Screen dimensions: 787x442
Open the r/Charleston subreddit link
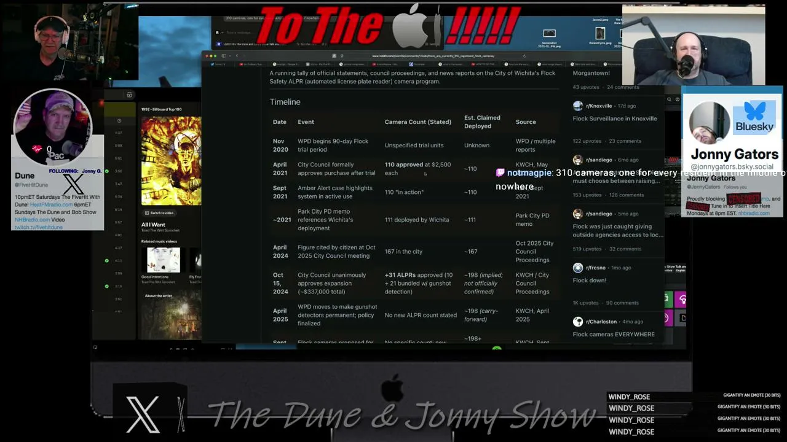(601, 322)
